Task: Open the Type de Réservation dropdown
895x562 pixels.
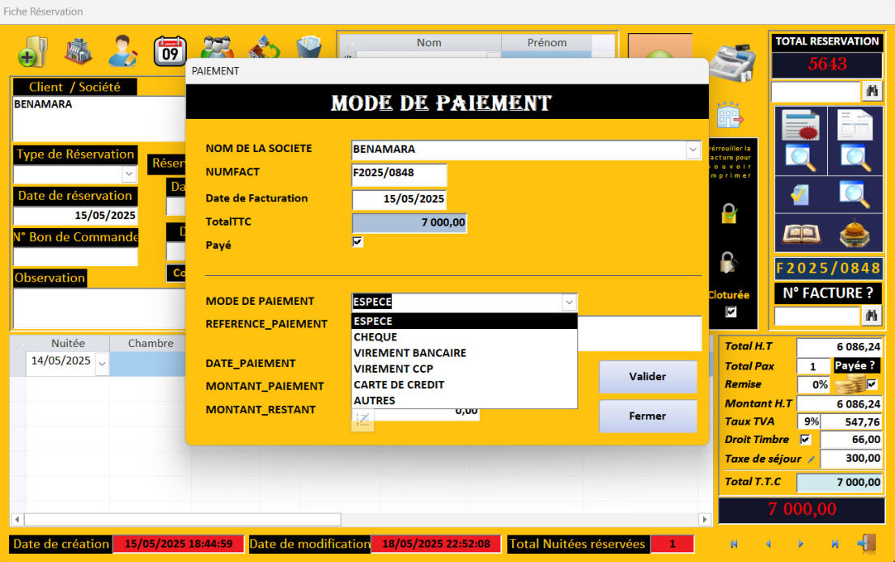Action: (x=129, y=174)
